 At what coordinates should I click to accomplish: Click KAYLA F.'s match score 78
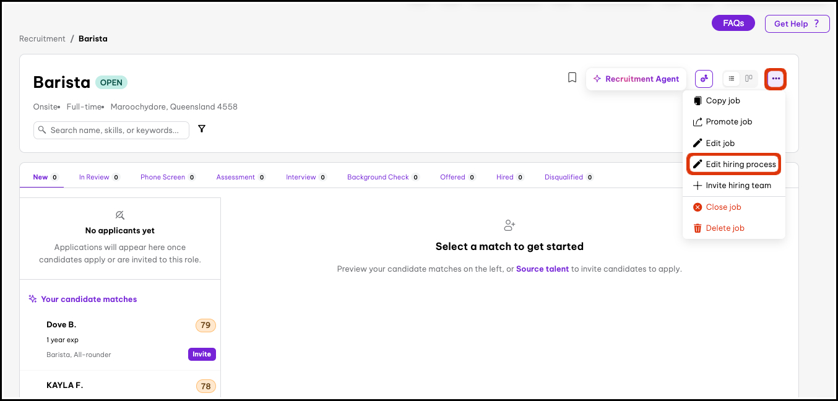(205, 386)
